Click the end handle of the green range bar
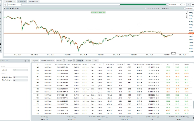 167,5
